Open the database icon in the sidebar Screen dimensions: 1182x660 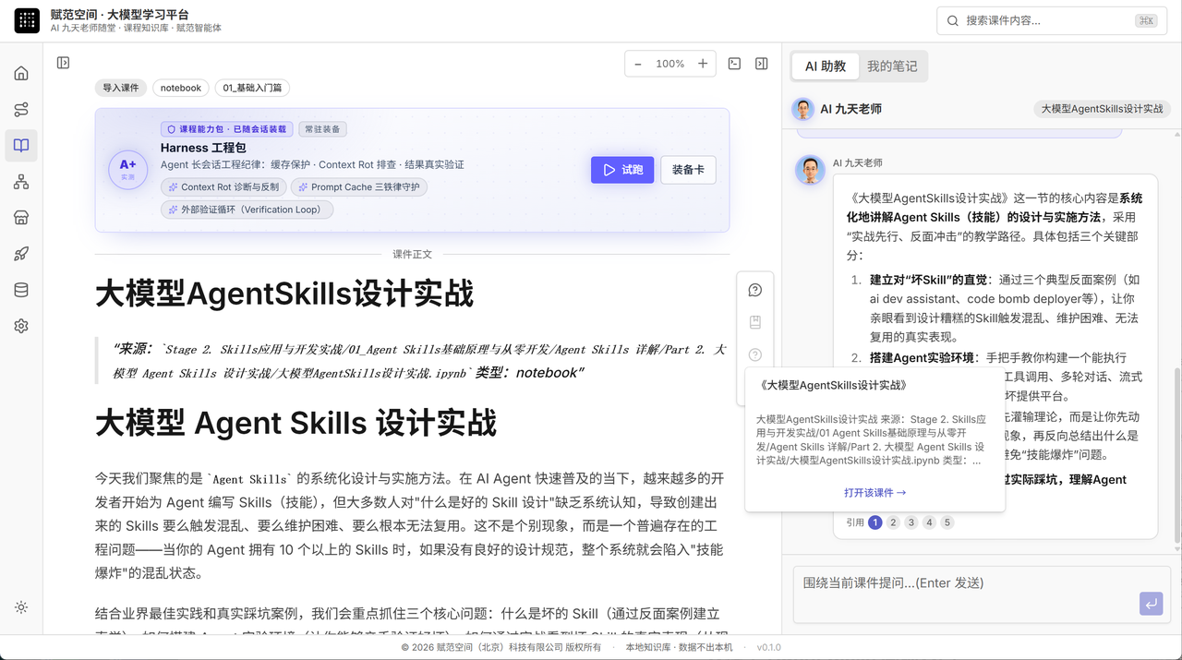21,290
